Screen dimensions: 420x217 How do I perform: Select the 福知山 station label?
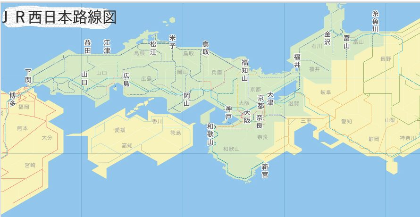coord(245,70)
